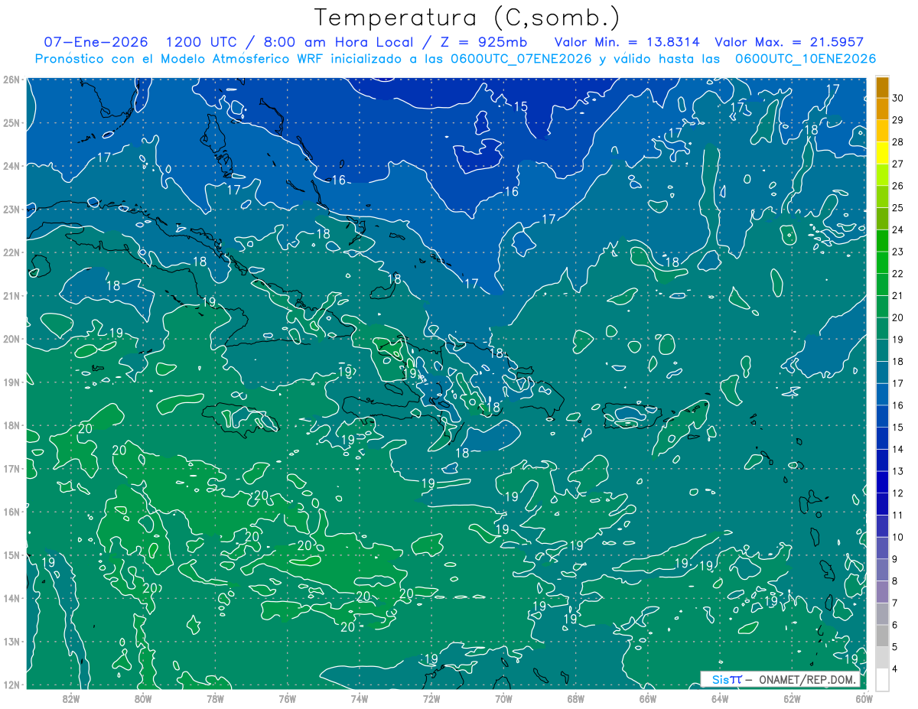Click the colorbar label '10'
This screenshot has width=918, height=709.
click(x=898, y=537)
